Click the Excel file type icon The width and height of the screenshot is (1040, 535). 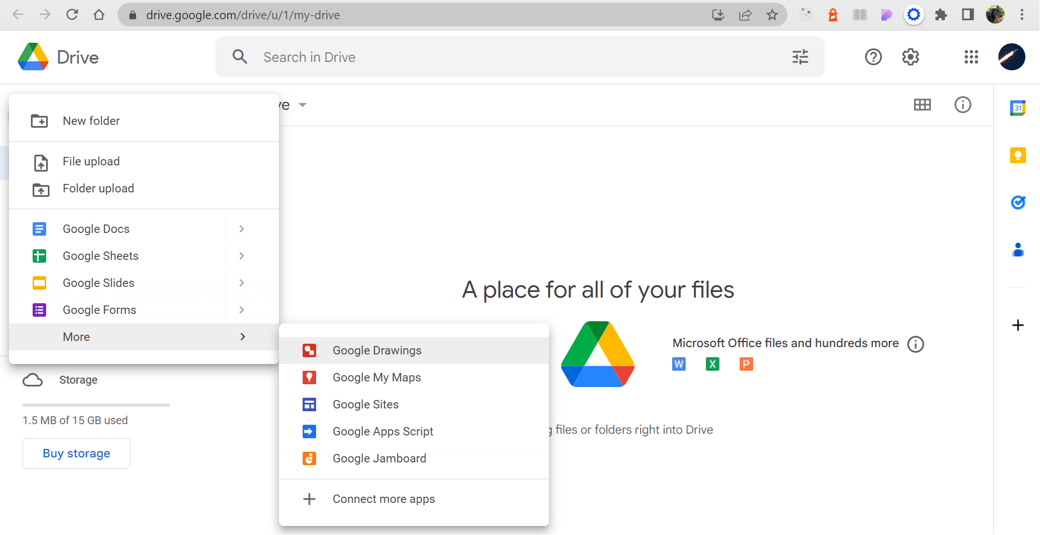(x=713, y=364)
